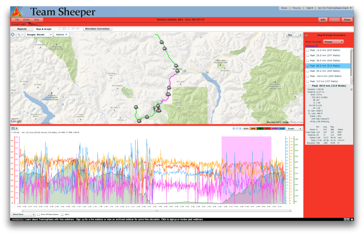Click the map pan/recenter compass icon
This screenshot has height=235, width=364.
click(x=13, y=34)
